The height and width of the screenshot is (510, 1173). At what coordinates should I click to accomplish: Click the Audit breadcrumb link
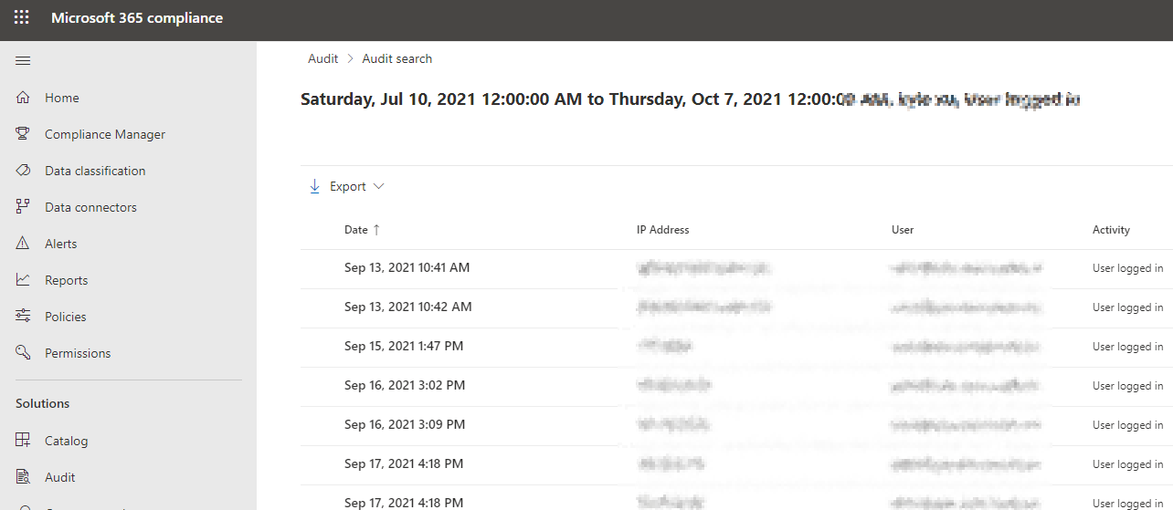[x=322, y=58]
